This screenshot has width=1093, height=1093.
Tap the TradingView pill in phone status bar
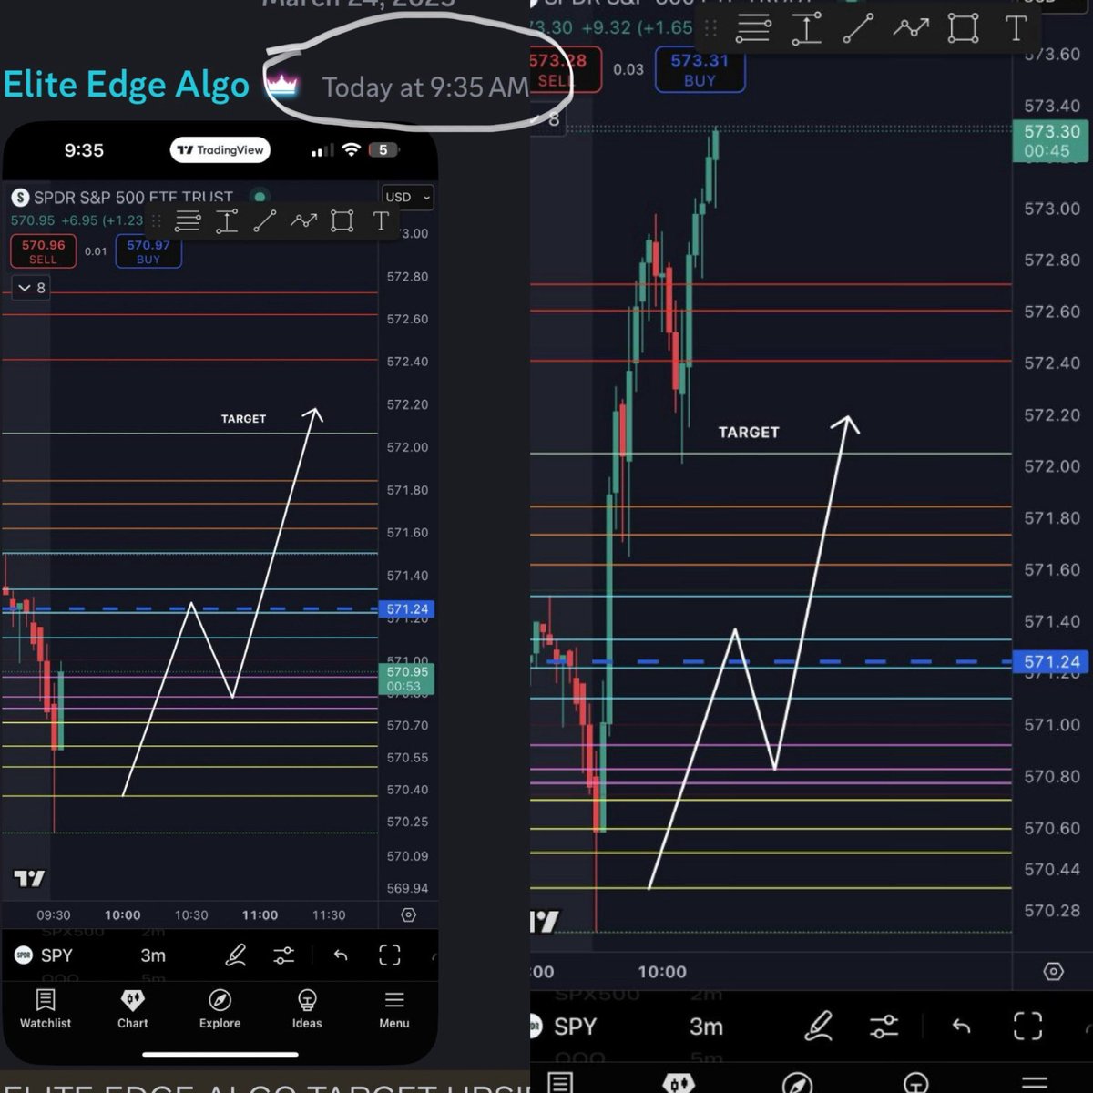point(220,150)
